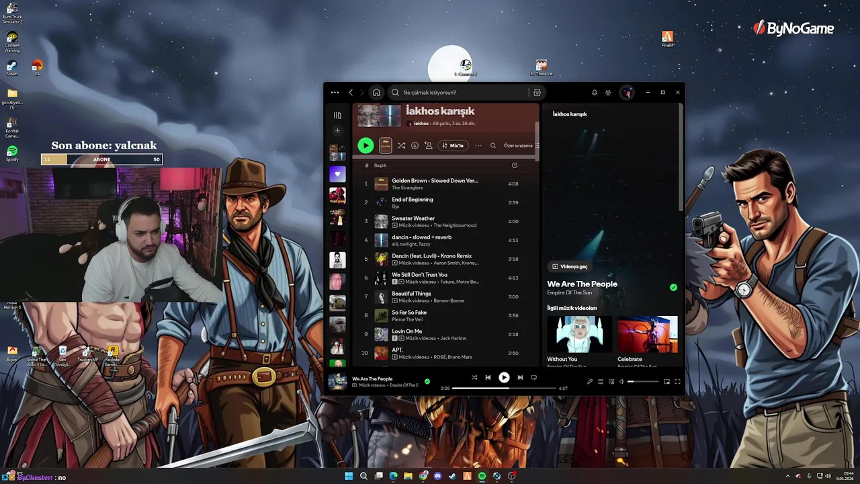Select track Beautiful Things
The height and width of the screenshot is (484, 860).
point(445,296)
